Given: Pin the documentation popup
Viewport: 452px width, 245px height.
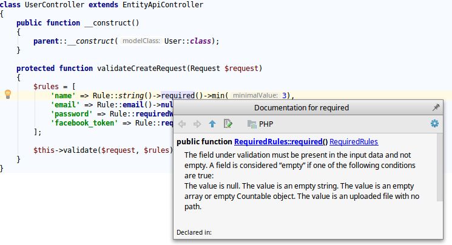Looking at the screenshot, I should (x=436, y=107).
